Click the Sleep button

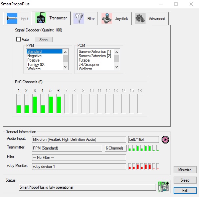coord(185,180)
